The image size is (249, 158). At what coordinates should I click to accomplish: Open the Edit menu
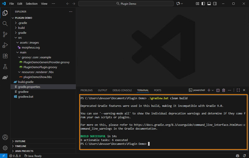pyautogui.click(x=20, y=4)
